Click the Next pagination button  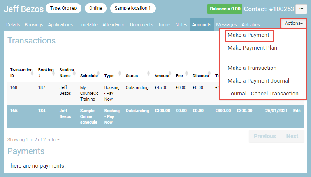pos(292,136)
